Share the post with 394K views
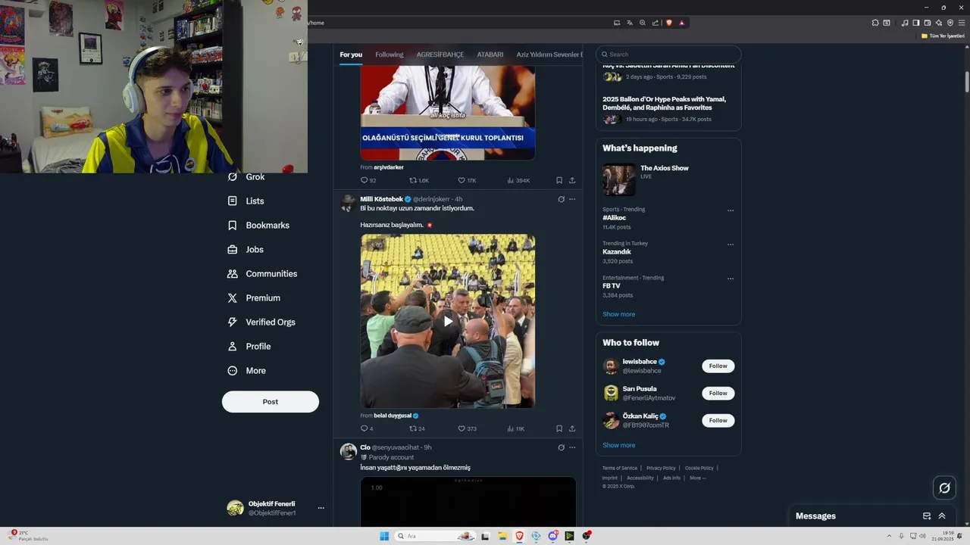The width and height of the screenshot is (970, 545). pyautogui.click(x=572, y=180)
